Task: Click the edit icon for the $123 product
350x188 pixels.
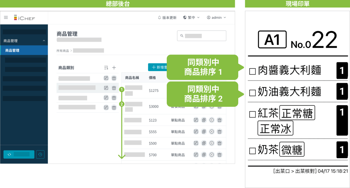Action: [196, 120]
